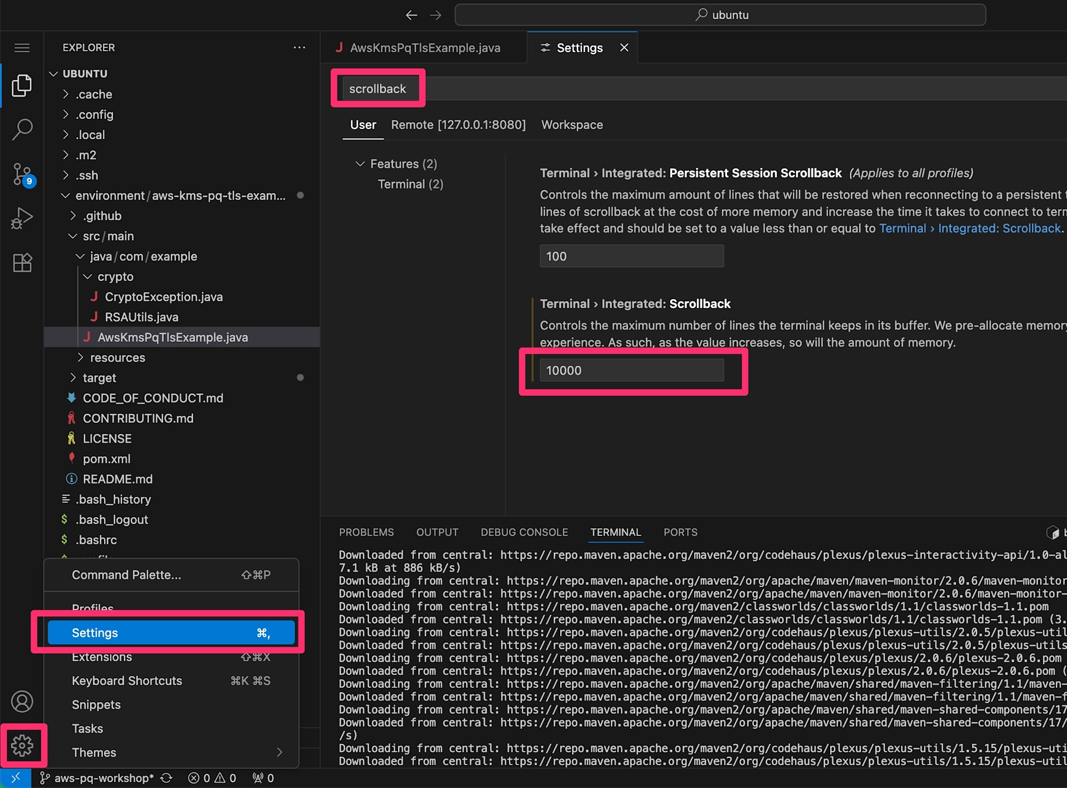Viewport: 1067px width, 788px height.
Task: Expand the .ssh folder
Action: click(x=66, y=175)
